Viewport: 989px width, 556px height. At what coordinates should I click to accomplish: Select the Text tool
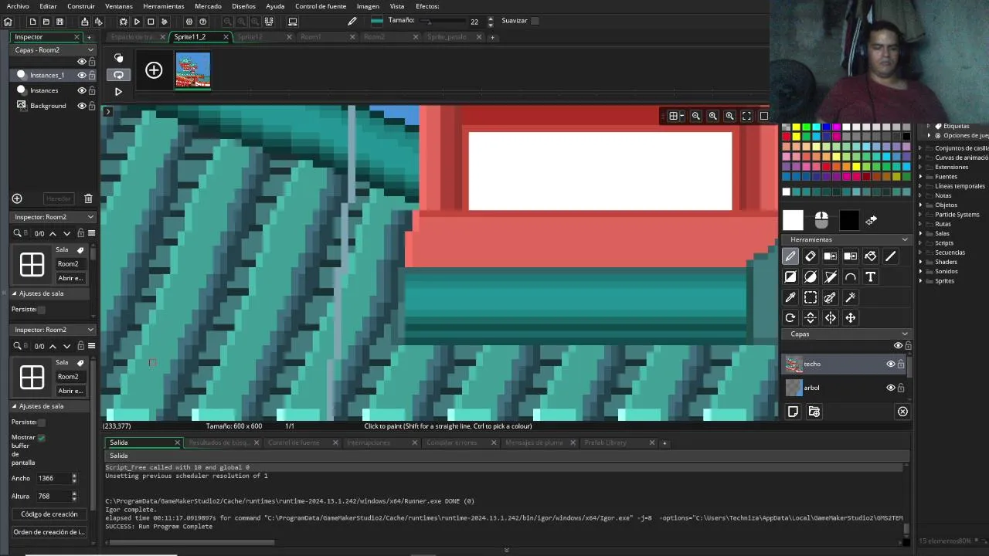[870, 276]
